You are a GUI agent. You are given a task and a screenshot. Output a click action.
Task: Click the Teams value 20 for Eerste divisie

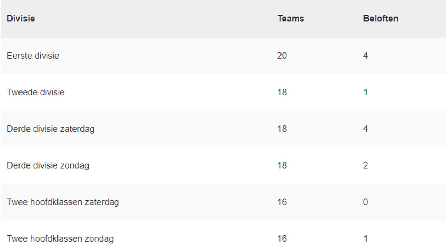[x=282, y=56]
